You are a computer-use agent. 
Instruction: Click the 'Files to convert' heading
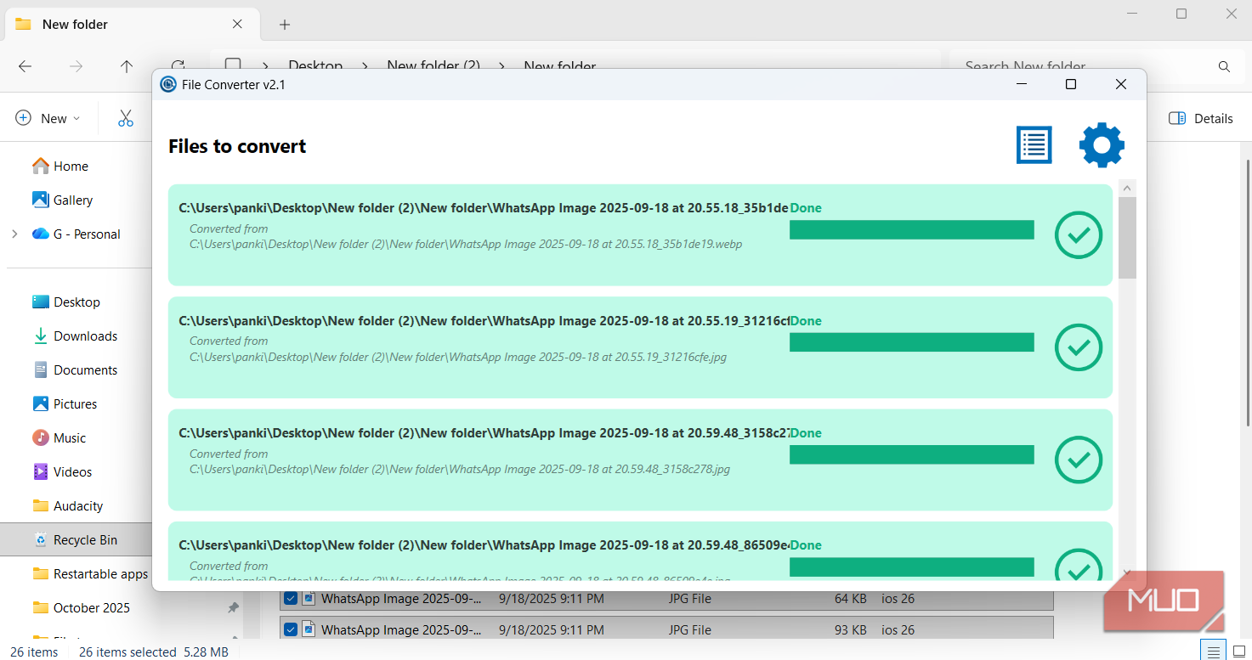[237, 146]
